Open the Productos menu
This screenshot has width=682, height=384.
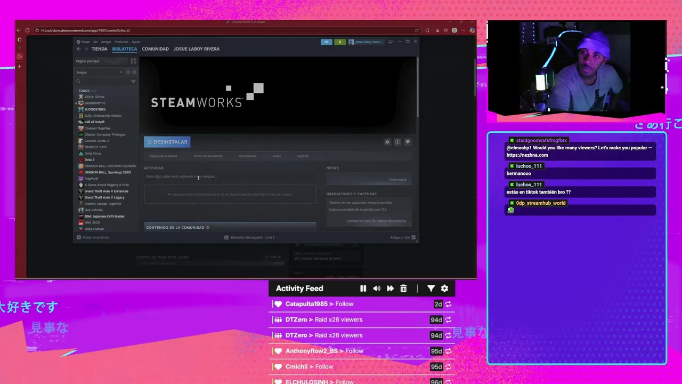tap(121, 42)
